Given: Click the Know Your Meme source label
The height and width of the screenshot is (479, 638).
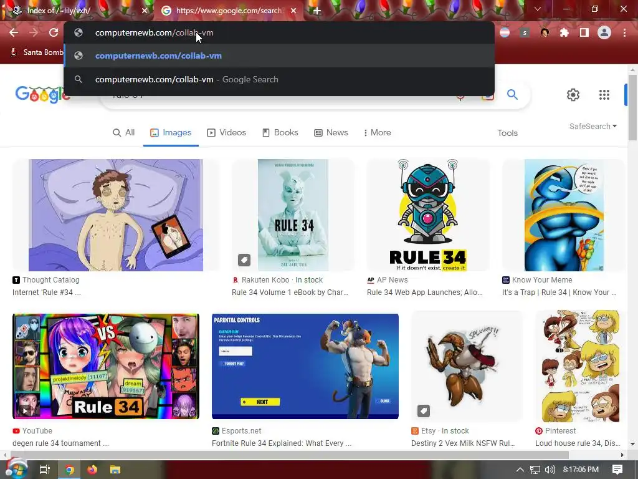Looking at the screenshot, I should 542,280.
